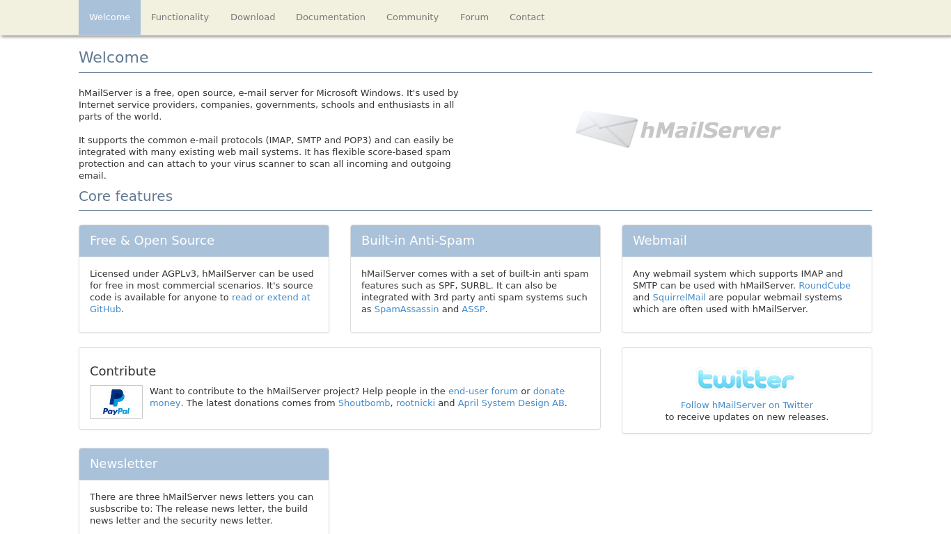Click the PayPal donation icon

pyautogui.click(x=116, y=402)
